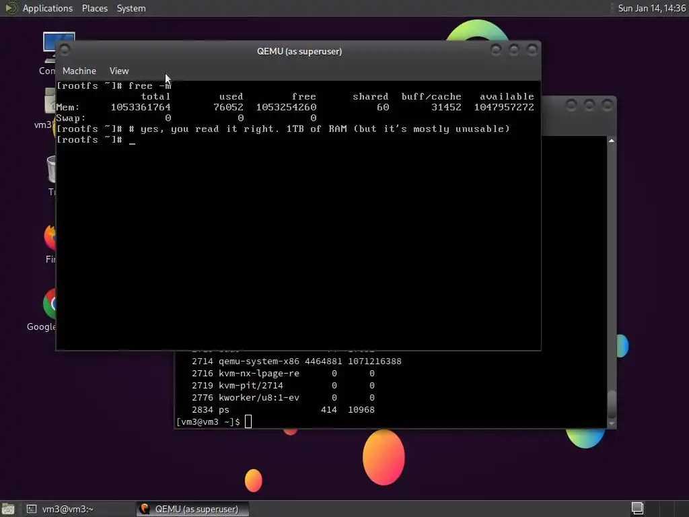
Task: Click the 'available' column header
Action: point(507,97)
